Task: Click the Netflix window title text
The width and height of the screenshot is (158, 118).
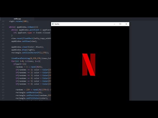Action: [57, 24]
